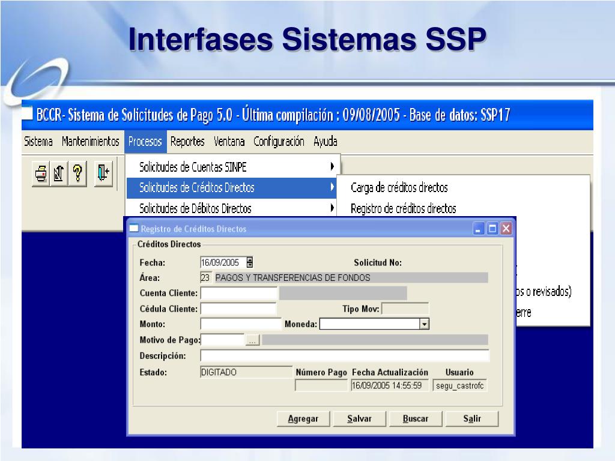
Task: Click the question mark help icon
Action: pos(77,173)
